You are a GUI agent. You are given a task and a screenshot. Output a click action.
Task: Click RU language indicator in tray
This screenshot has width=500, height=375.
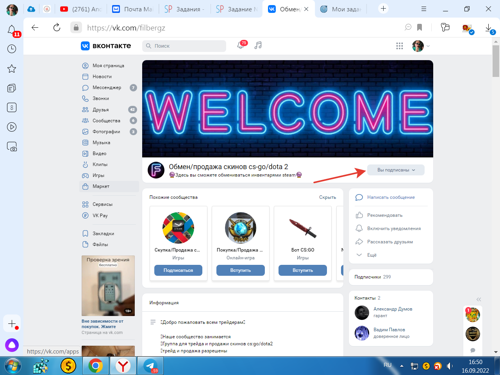pyautogui.click(x=387, y=365)
